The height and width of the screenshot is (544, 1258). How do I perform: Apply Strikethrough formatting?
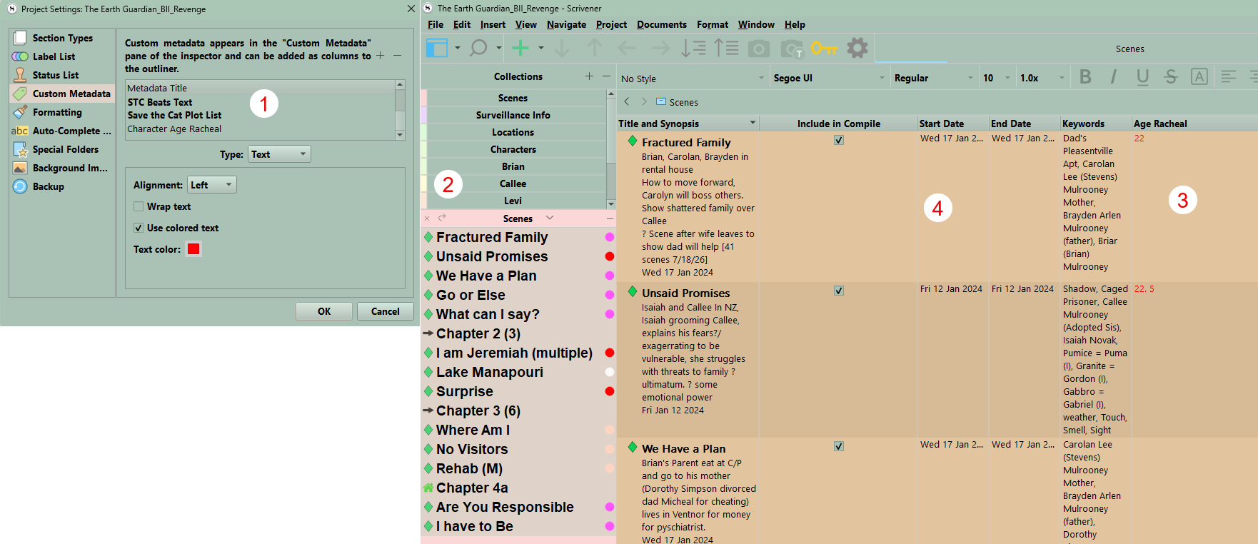[x=1171, y=77]
